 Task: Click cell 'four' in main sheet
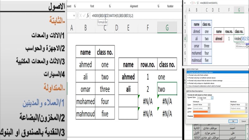(105, 101)
